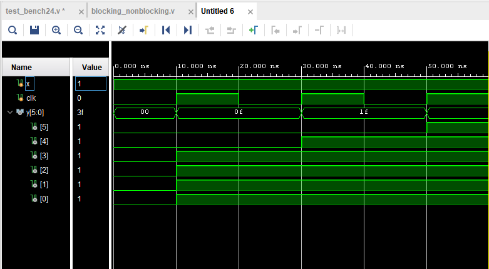Select the clk signal row

pyautogui.click(x=31, y=98)
